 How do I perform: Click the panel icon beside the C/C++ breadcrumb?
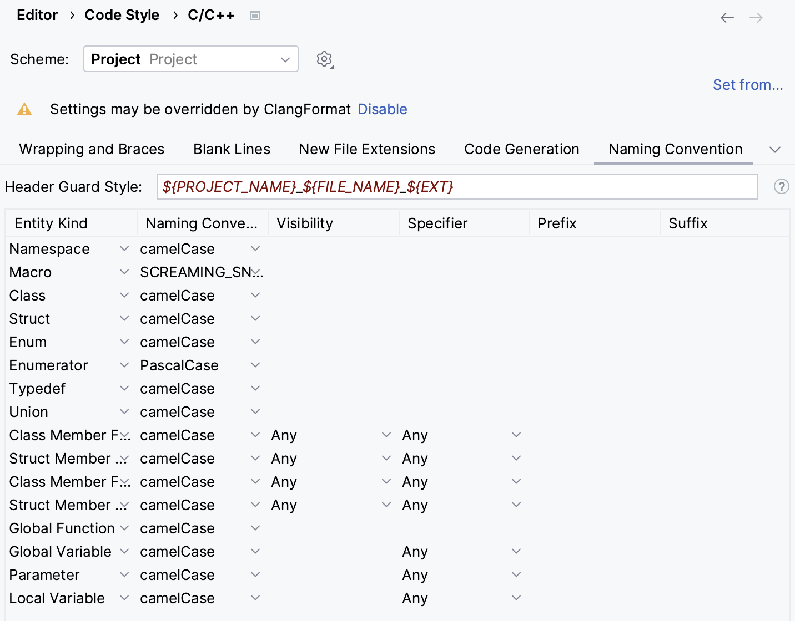pyautogui.click(x=255, y=16)
